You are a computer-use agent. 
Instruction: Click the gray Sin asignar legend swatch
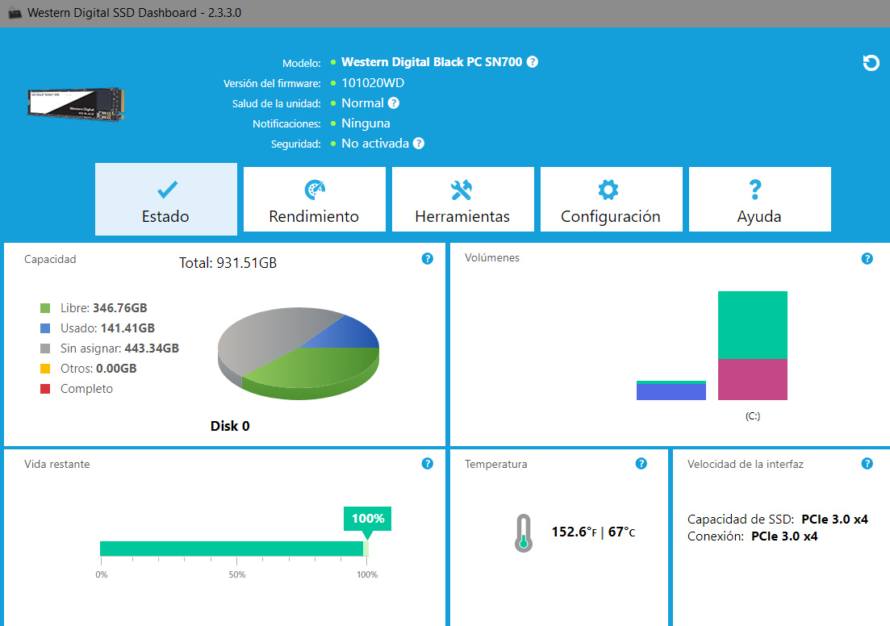coord(46,348)
